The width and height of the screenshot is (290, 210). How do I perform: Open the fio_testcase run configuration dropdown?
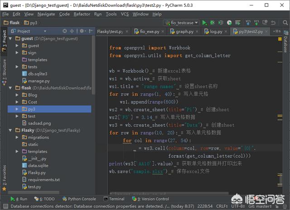tap(181, 23)
